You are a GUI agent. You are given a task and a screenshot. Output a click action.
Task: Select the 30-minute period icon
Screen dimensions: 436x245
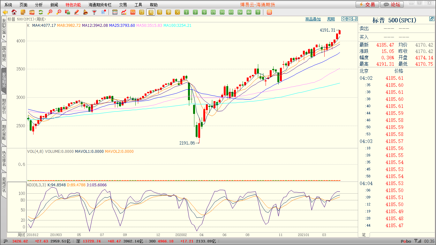222,12
